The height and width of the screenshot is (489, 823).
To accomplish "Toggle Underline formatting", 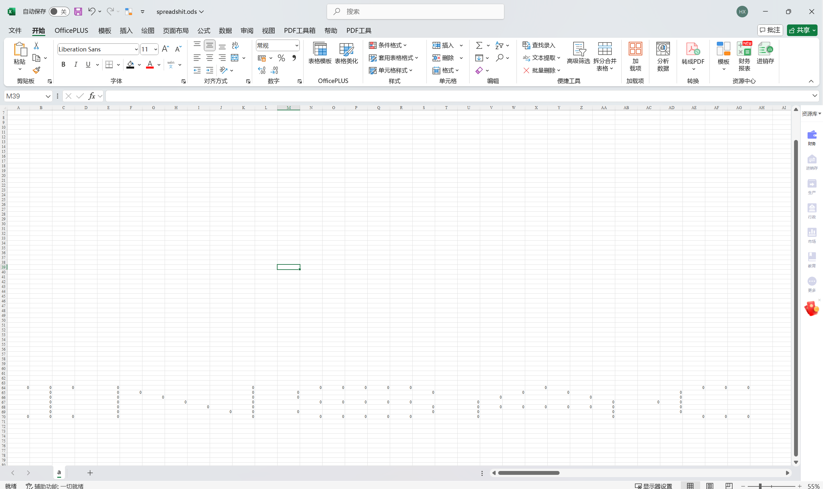I will [88, 64].
